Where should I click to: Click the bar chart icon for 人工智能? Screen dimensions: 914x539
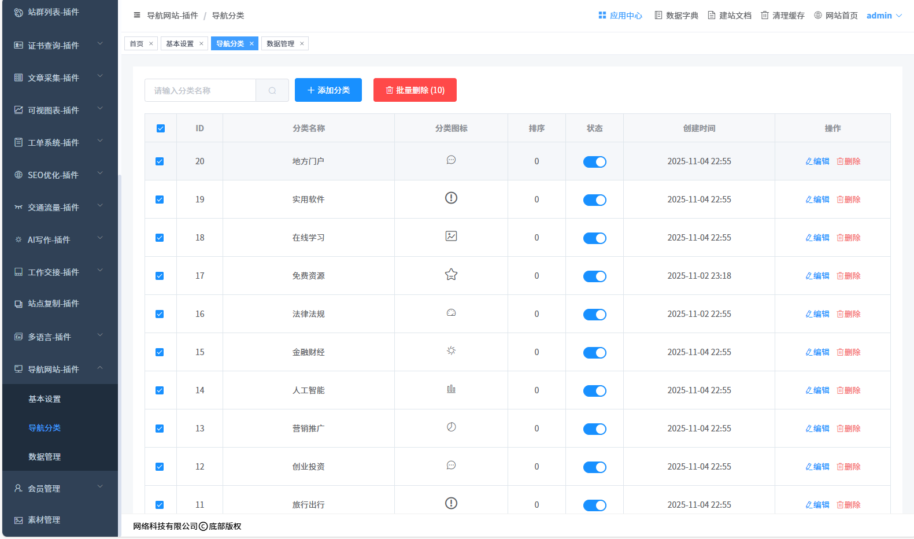point(451,389)
